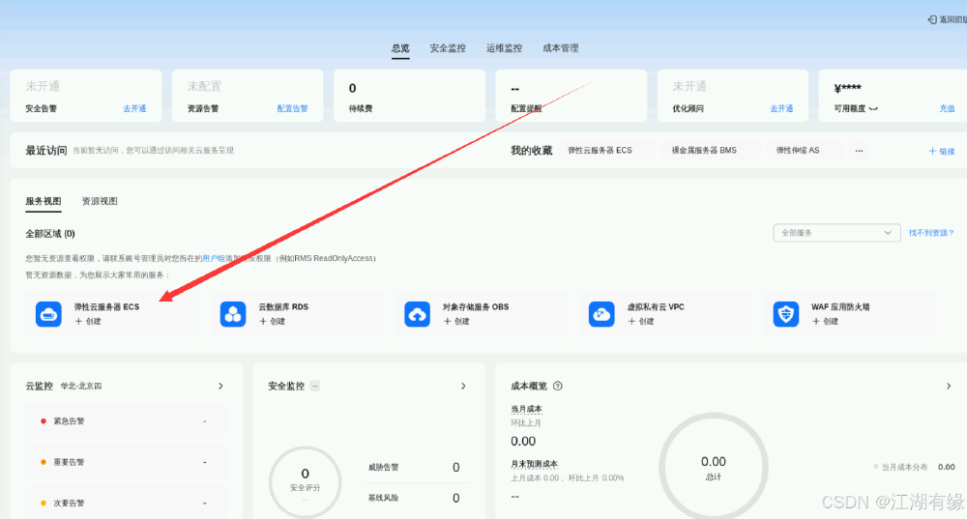Create a new VPC via 创建
Screen dimensions: 967x519
tap(641, 321)
